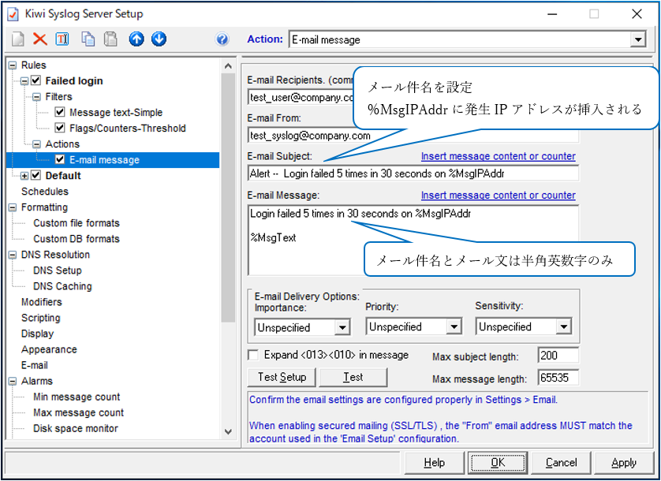Click the Max subject length field

(x=558, y=356)
